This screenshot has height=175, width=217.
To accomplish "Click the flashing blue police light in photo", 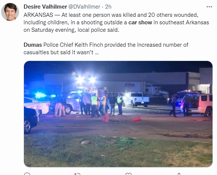I will (x=40, y=95).
